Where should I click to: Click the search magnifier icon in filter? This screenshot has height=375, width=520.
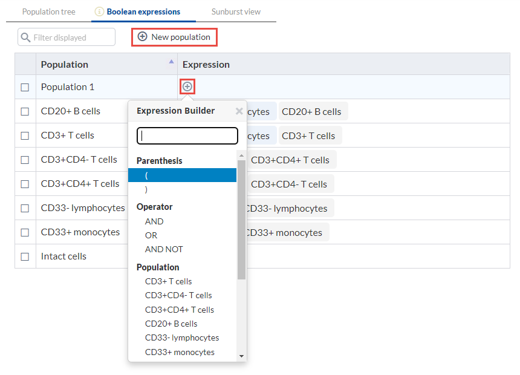pos(25,37)
